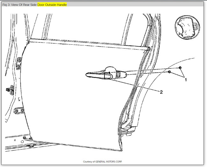The height and width of the screenshot is (167, 207).
Task: Click the upper door hinge bracket
Action: [19, 64]
